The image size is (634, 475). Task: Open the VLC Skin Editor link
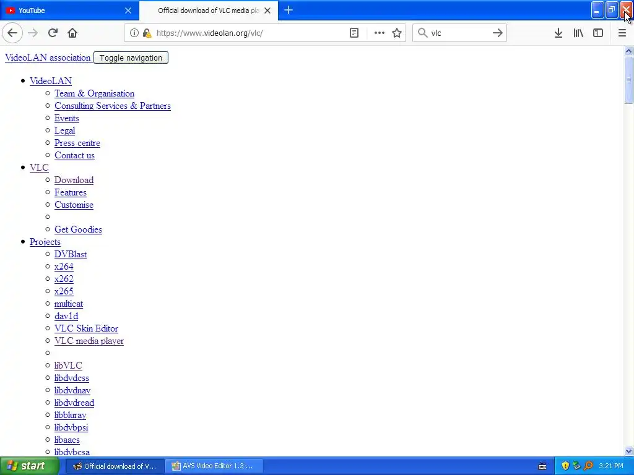coord(86,328)
